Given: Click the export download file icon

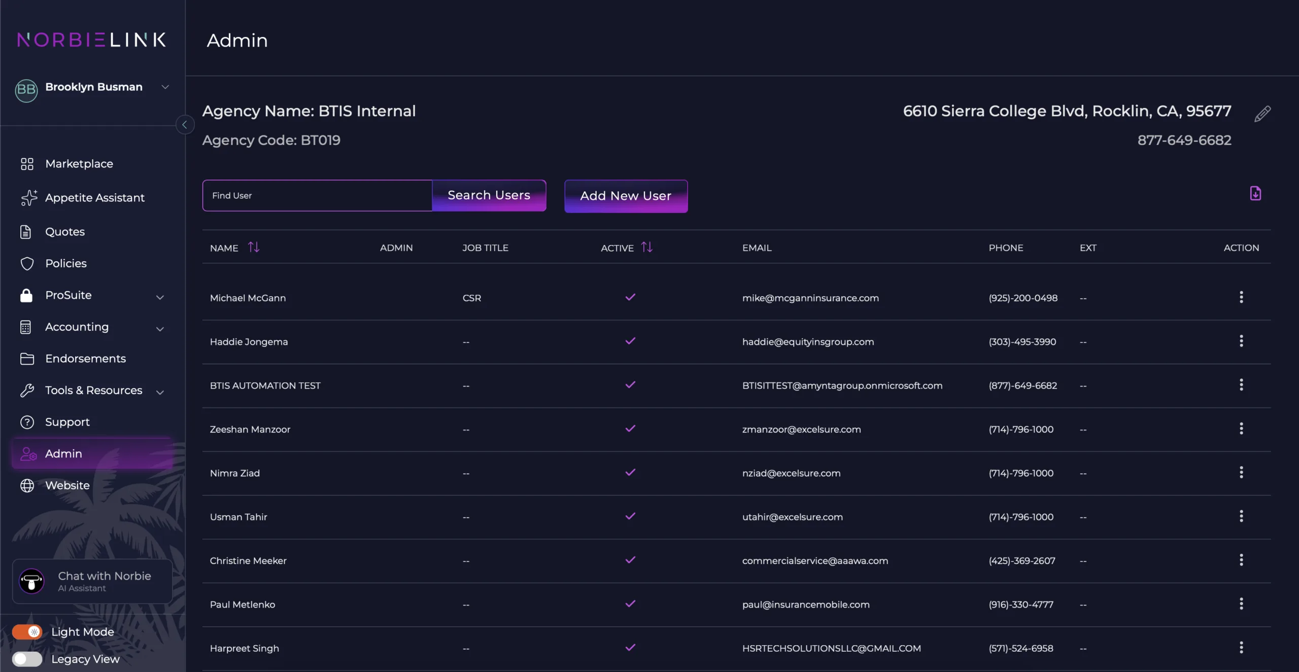Looking at the screenshot, I should click(x=1255, y=193).
